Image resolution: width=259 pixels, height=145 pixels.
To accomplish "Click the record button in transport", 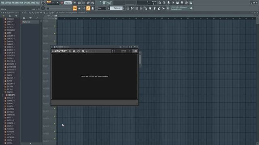I will (x=62, y=3).
